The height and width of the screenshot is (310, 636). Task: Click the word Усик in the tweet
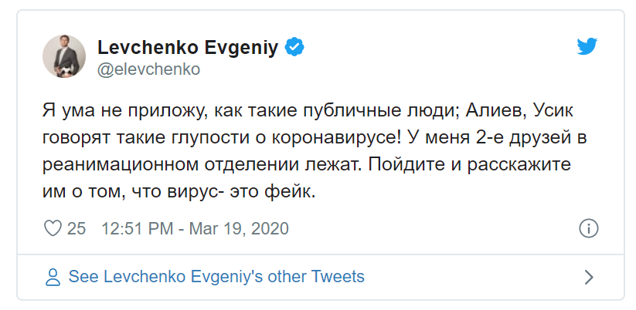tap(553, 111)
